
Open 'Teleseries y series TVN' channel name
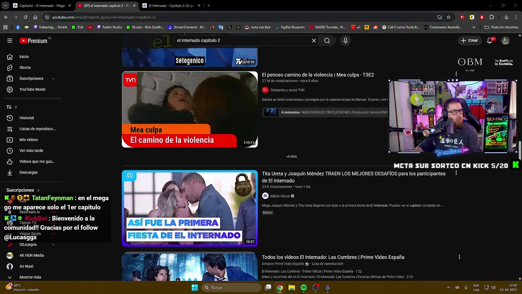click(x=287, y=90)
